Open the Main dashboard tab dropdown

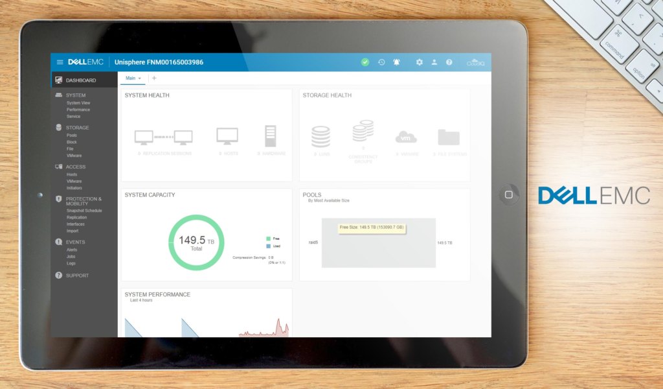139,78
